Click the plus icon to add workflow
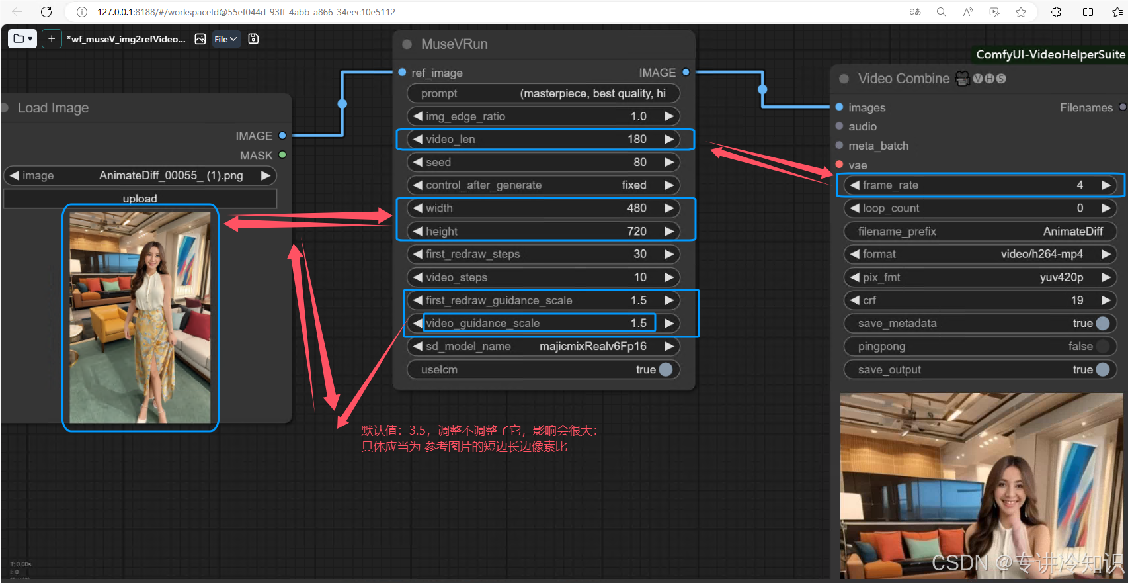The height and width of the screenshot is (583, 1128). click(52, 39)
